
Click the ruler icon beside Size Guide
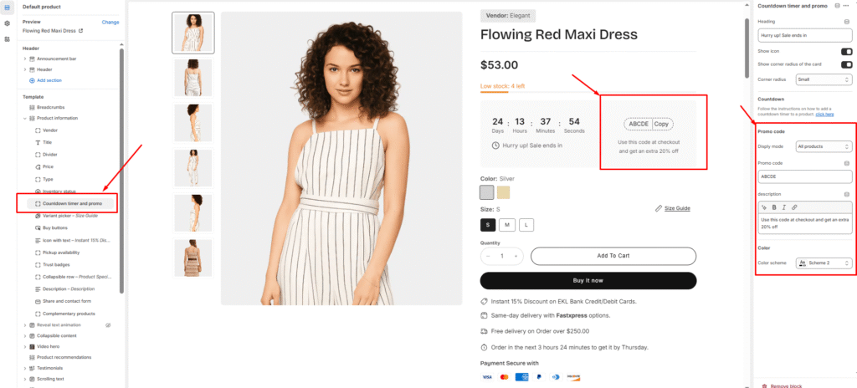(x=659, y=207)
